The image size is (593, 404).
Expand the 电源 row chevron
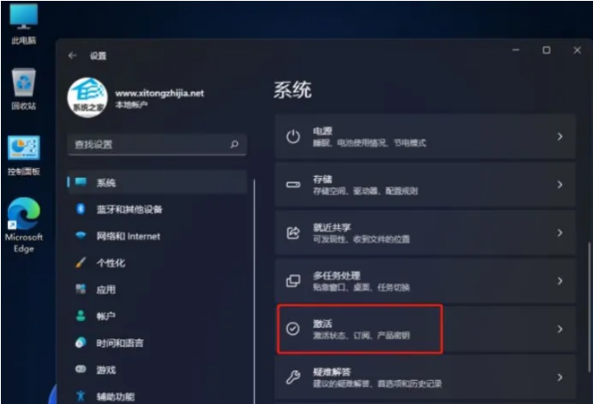click(560, 137)
